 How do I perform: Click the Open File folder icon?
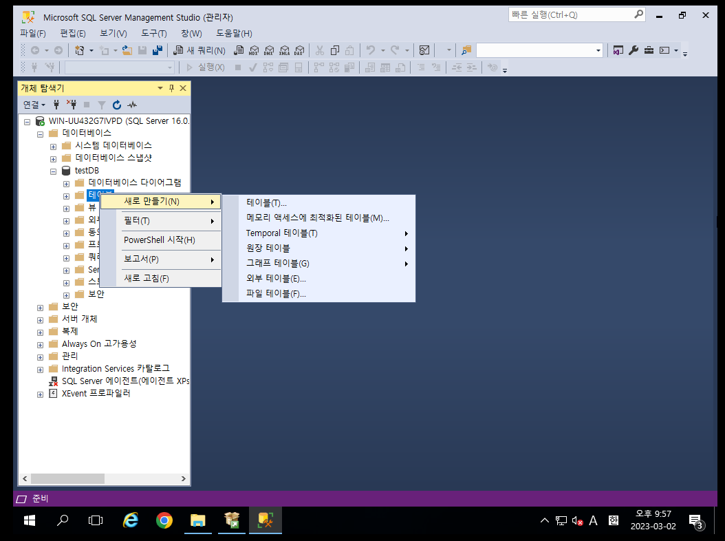pyautogui.click(x=127, y=50)
